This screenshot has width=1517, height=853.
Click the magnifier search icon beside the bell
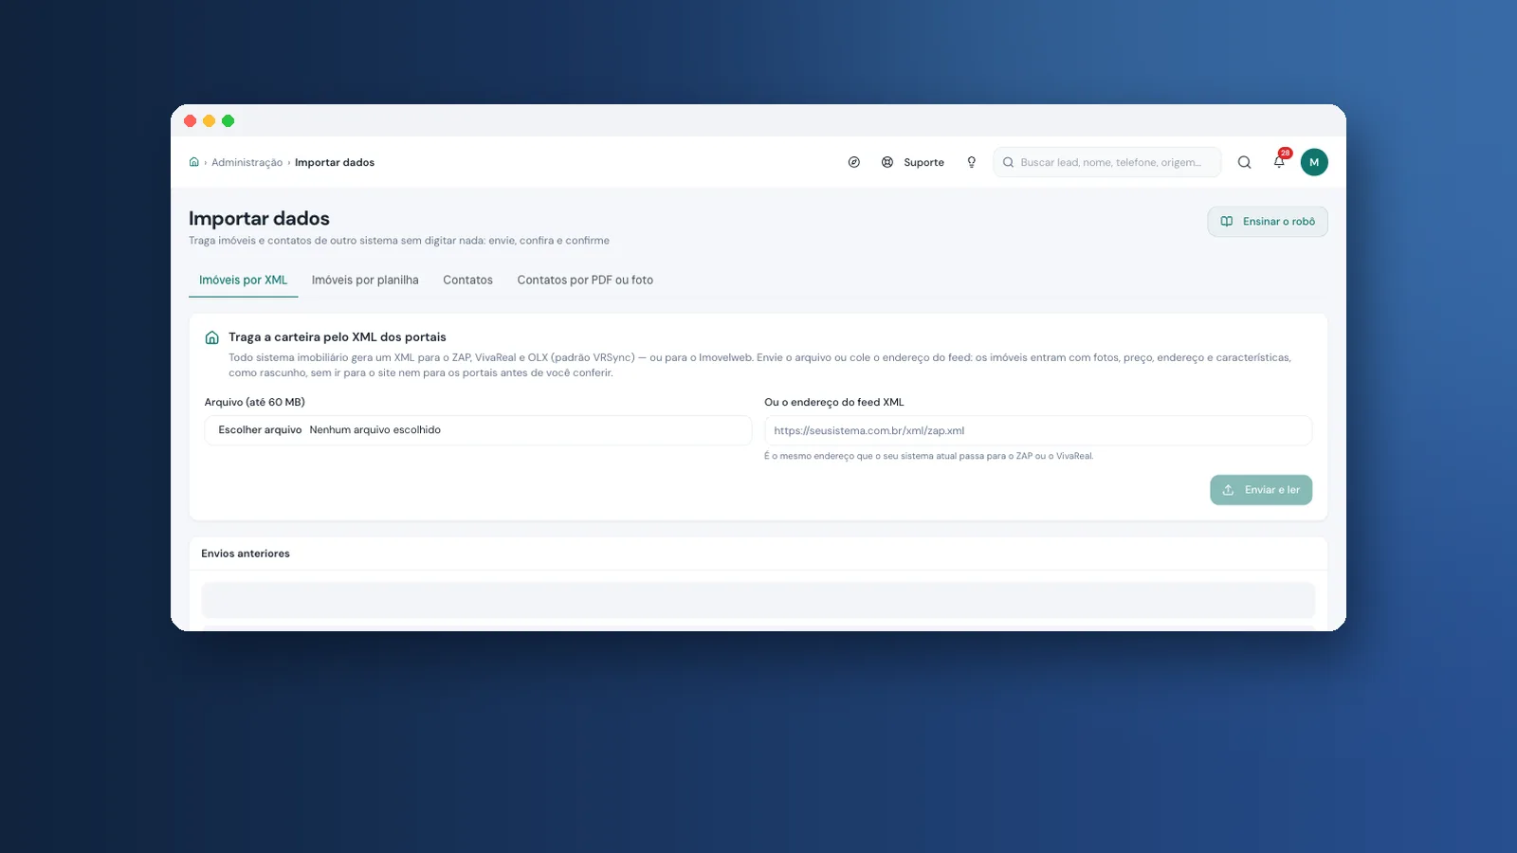pos(1244,162)
